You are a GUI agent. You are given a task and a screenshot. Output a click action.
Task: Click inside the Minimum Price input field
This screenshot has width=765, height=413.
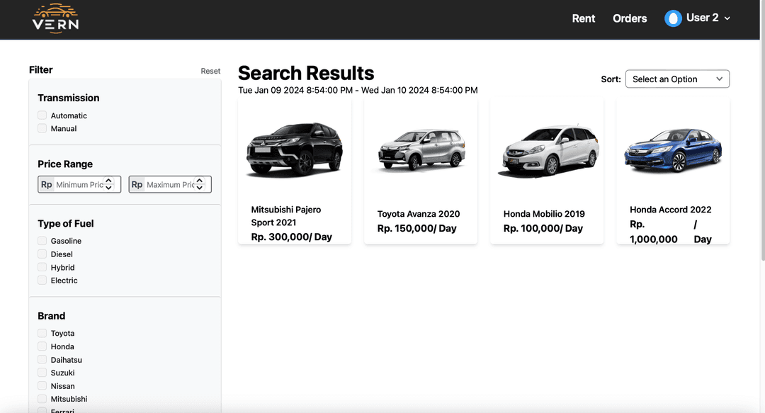click(x=79, y=184)
